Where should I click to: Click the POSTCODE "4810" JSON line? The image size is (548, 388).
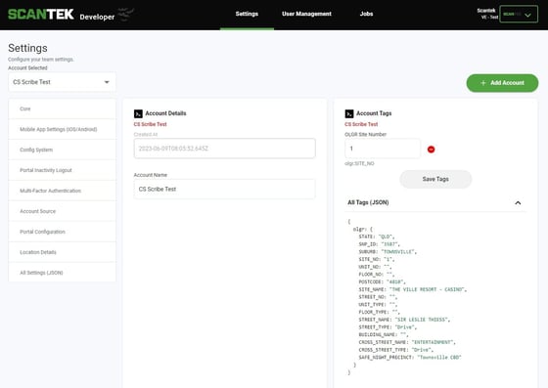[x=382, y=281]
